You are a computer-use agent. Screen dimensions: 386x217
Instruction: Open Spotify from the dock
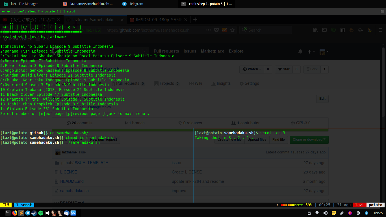pos(41,213)
